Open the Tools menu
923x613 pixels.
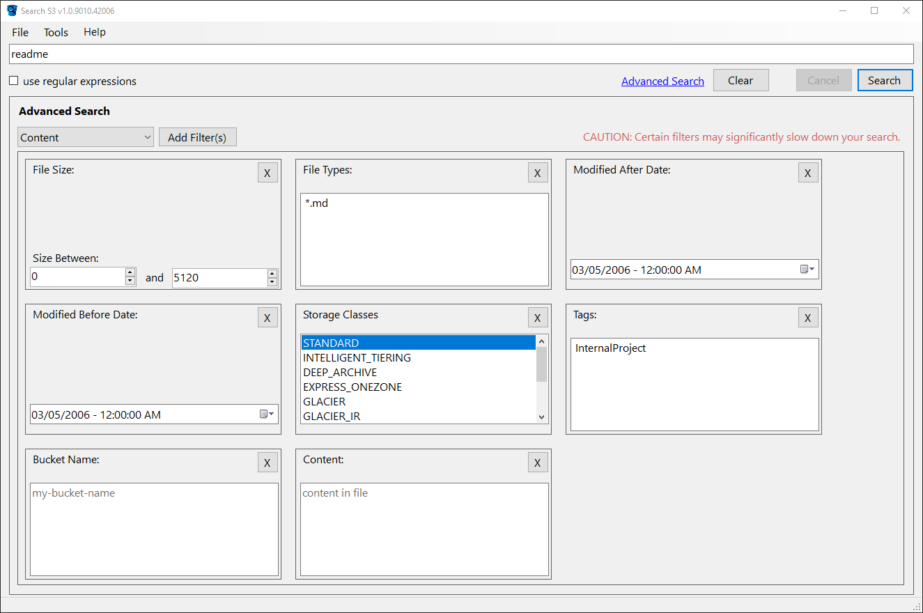pos(56,32)
